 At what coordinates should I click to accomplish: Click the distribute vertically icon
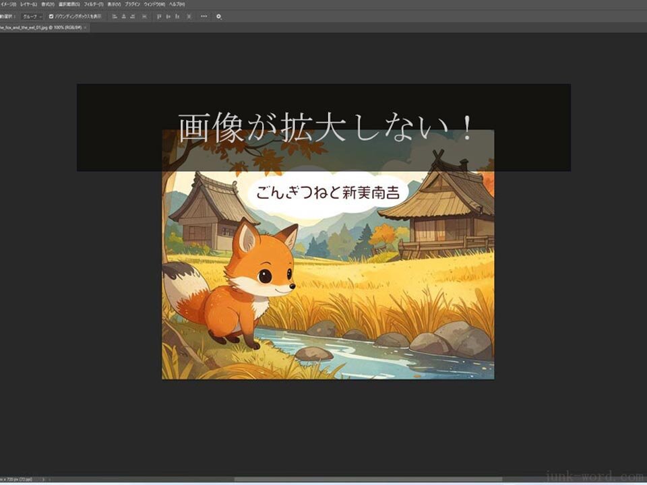(x=144, y=16)
